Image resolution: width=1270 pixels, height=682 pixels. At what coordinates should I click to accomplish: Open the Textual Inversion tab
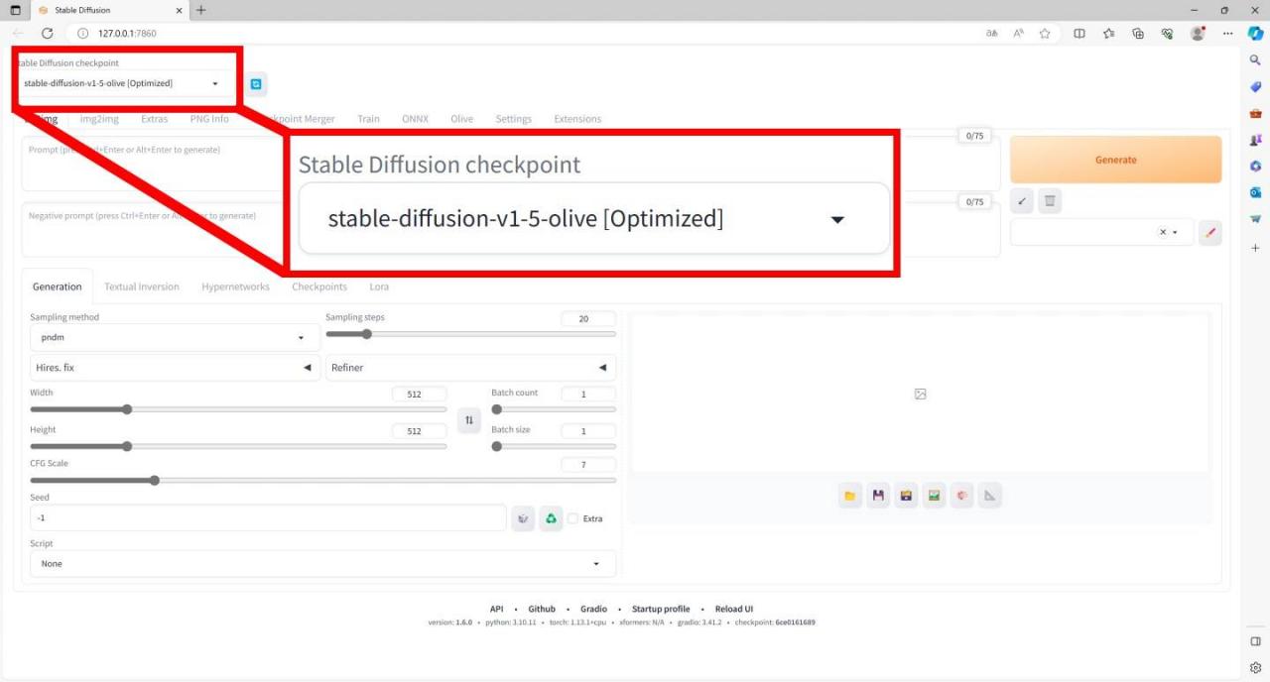[142, 286]
